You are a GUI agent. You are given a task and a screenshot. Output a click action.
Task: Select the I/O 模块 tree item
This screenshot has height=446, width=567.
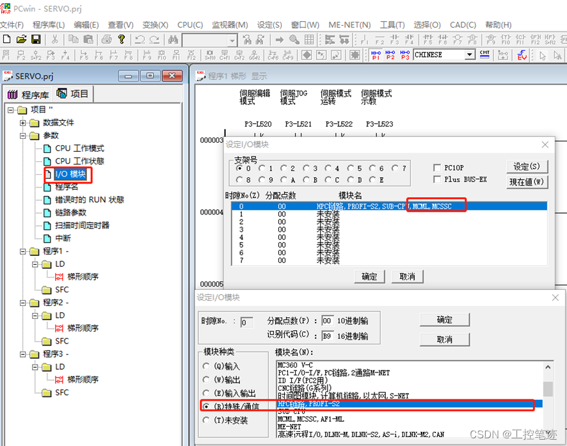coord(70,174)
